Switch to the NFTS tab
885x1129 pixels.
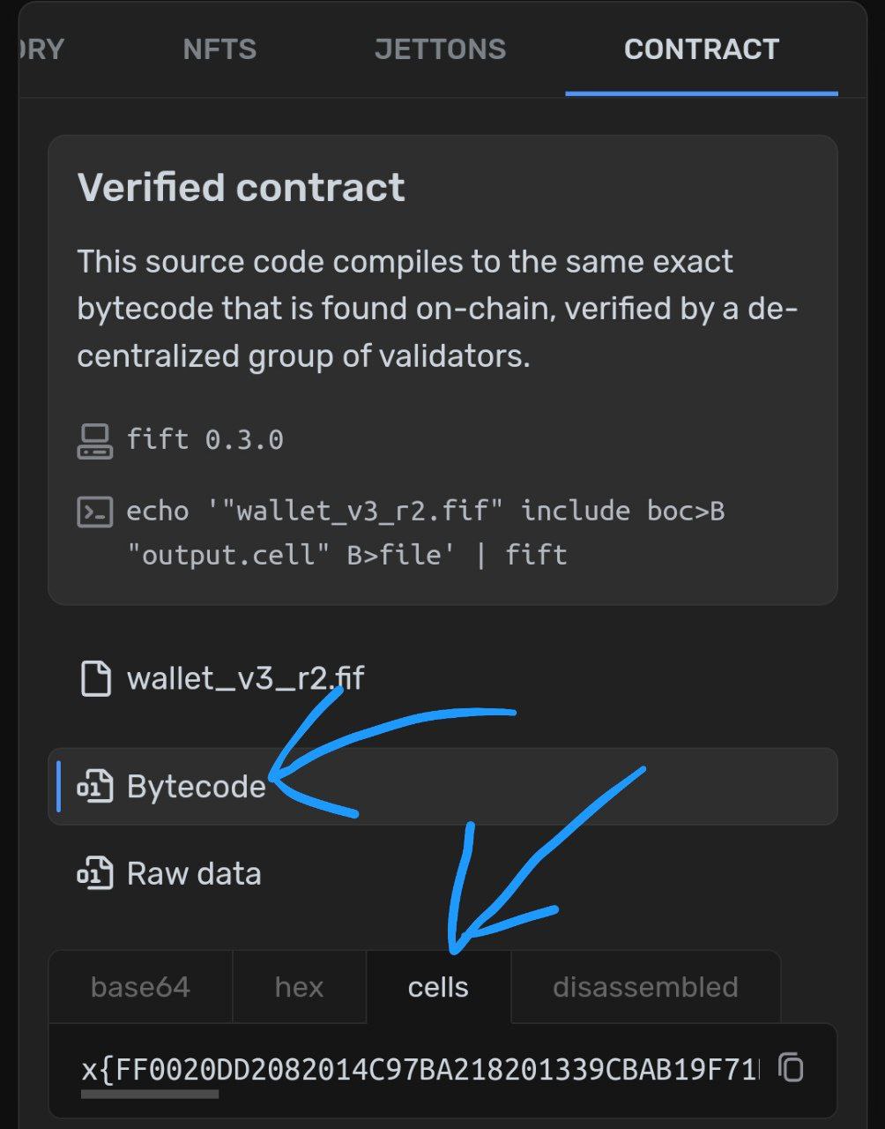point(219,49)
